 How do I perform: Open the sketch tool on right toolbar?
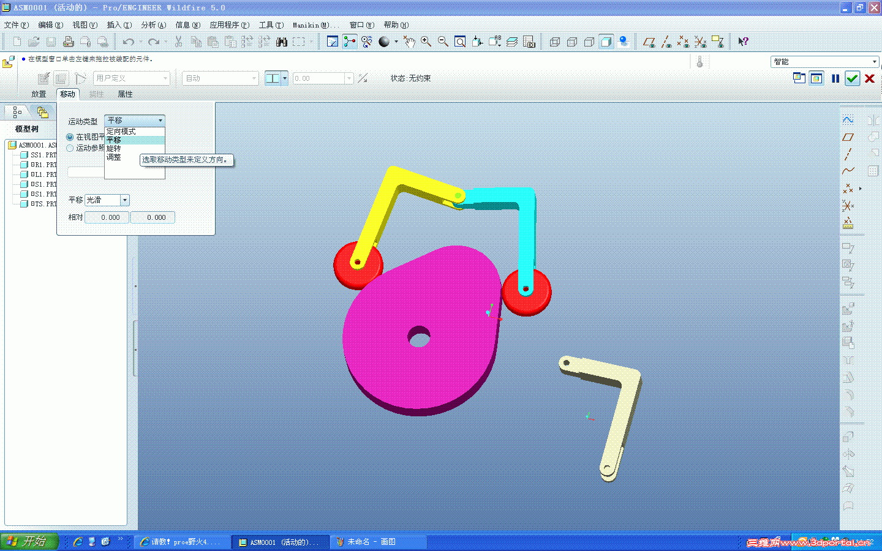click(x=848, y=119)
